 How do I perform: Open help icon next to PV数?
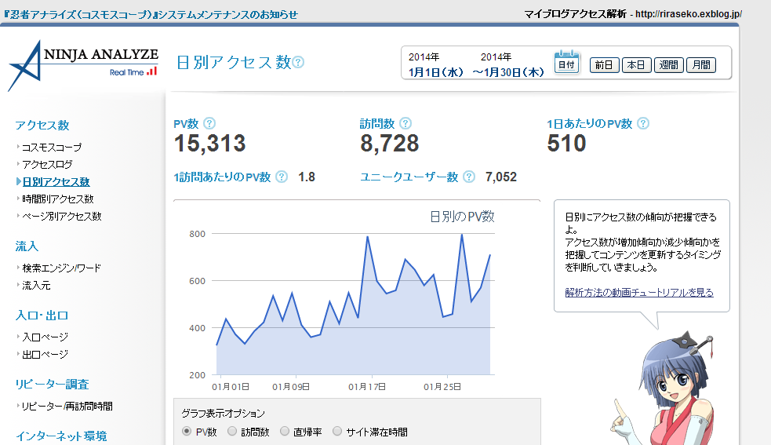(209, 123)
